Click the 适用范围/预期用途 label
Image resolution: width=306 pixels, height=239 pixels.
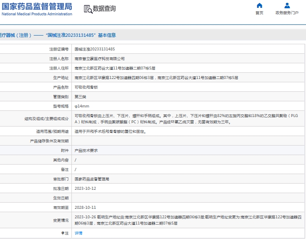pyautogui.click(x=52, y=131)
